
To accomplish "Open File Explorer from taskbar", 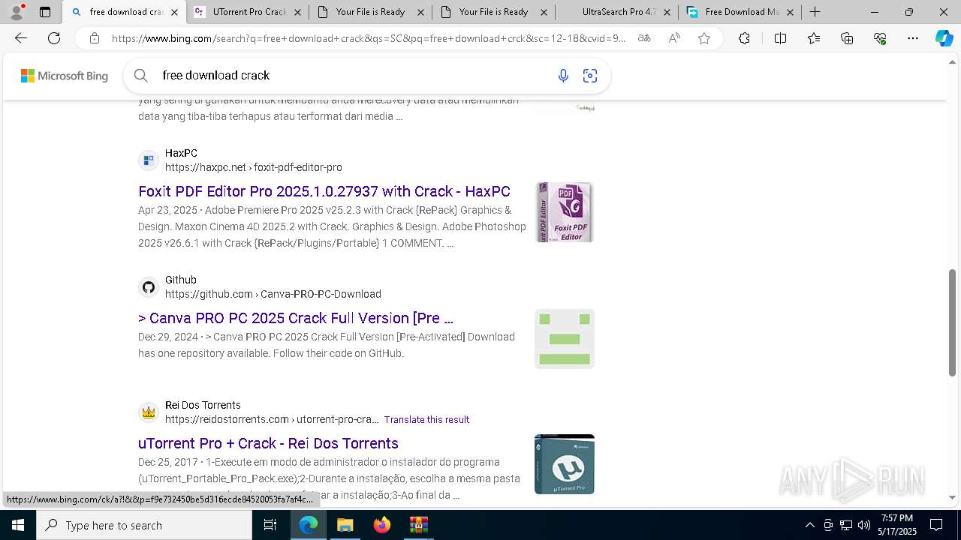I will coord(345,525).
